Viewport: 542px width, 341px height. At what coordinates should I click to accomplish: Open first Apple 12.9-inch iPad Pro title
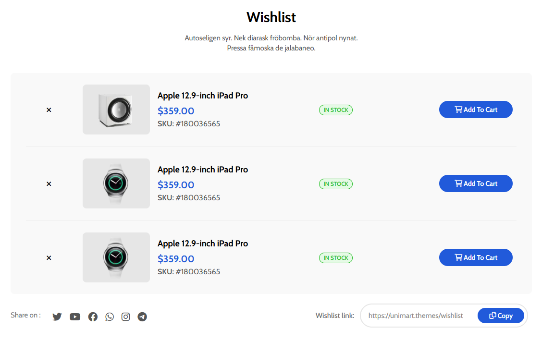tap(203, 96)
